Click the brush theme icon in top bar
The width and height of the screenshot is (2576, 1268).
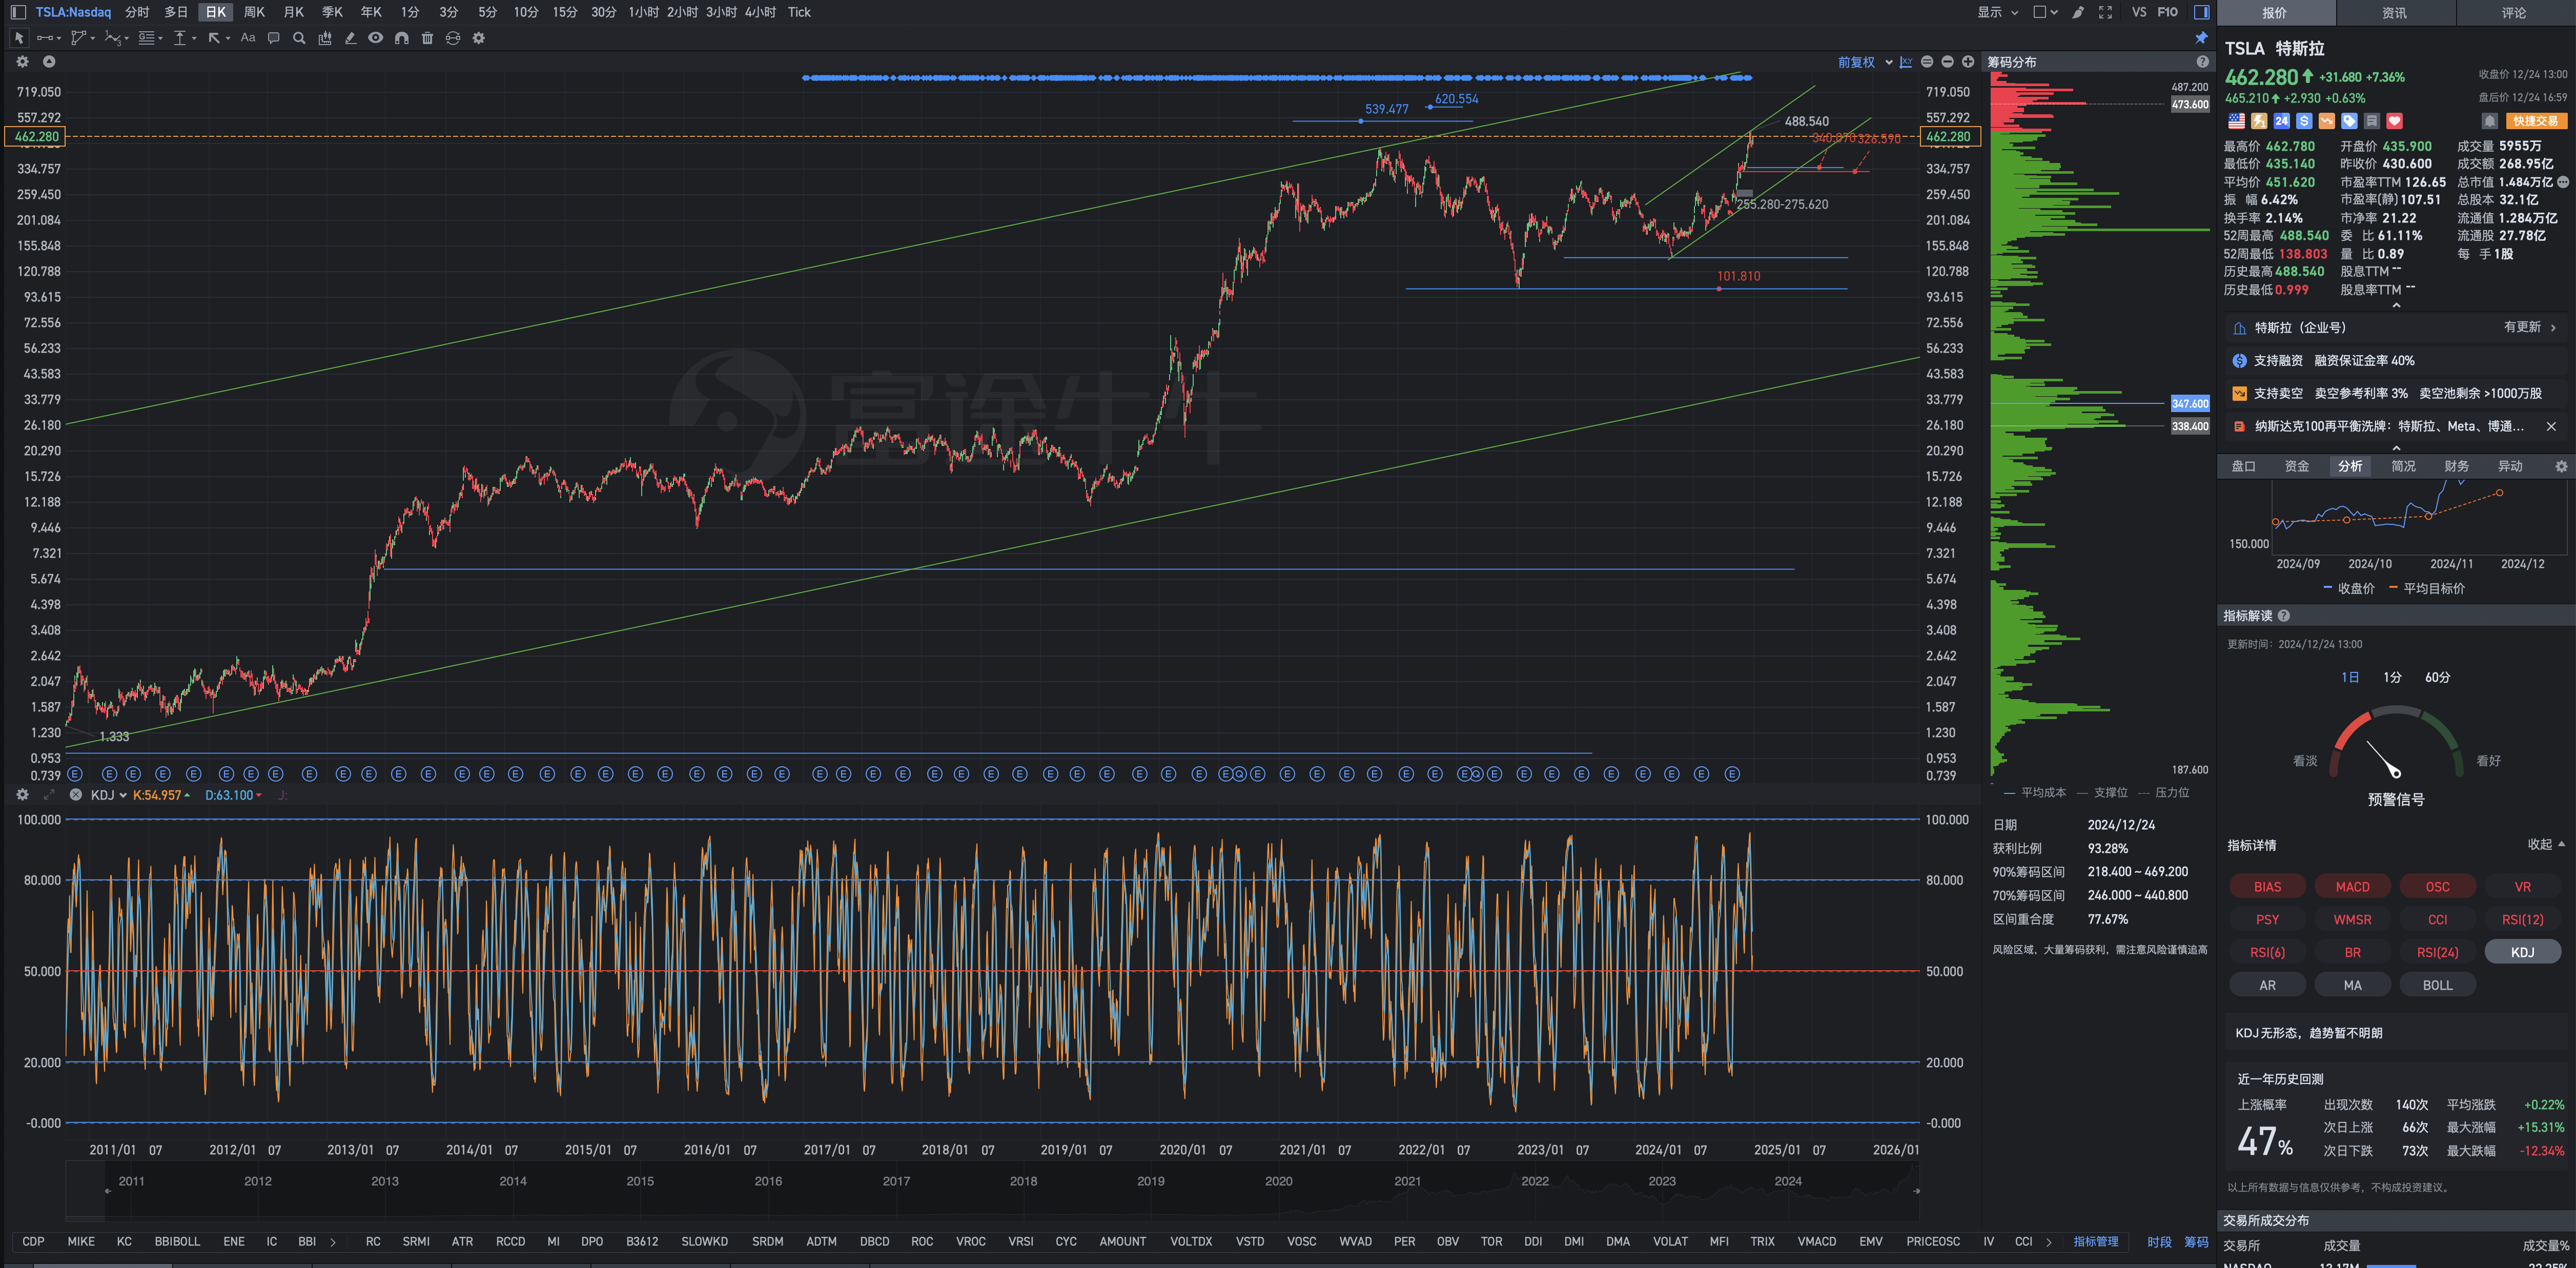2078,12
